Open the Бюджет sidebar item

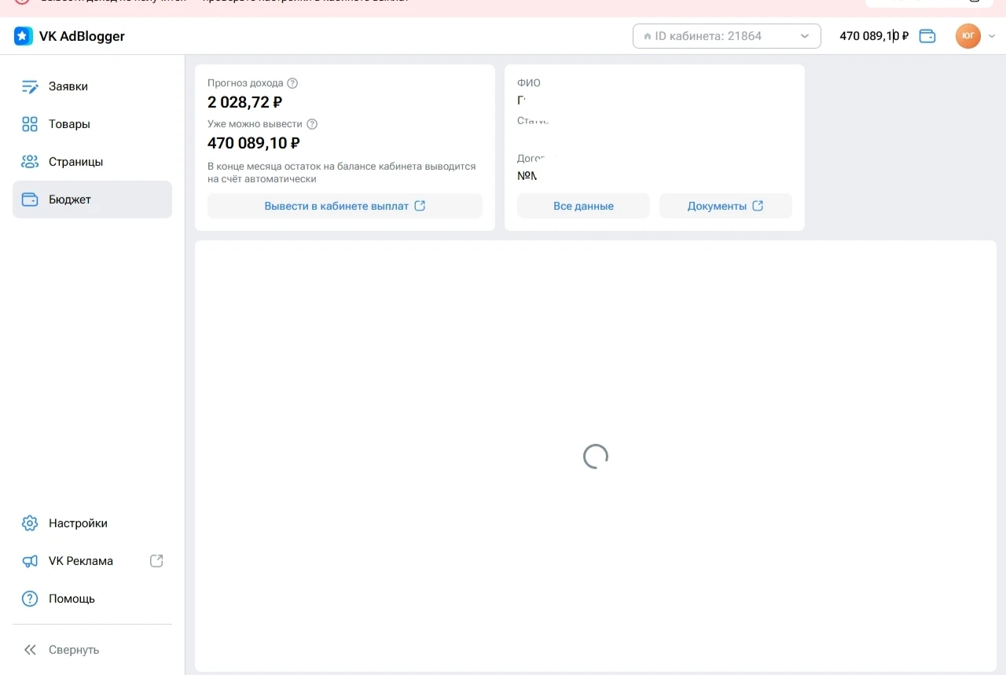(92, 200)
